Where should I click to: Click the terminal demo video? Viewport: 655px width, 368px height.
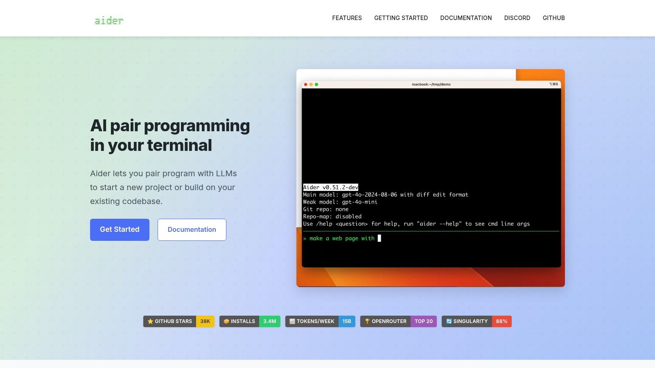coord(431,178)
